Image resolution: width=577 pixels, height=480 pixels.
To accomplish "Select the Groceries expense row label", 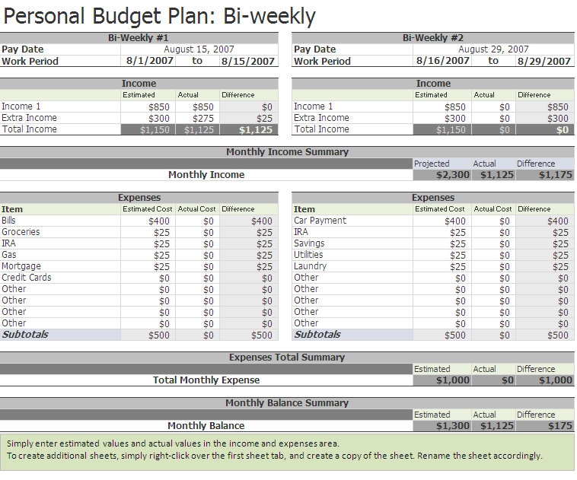I will point(21,232).
